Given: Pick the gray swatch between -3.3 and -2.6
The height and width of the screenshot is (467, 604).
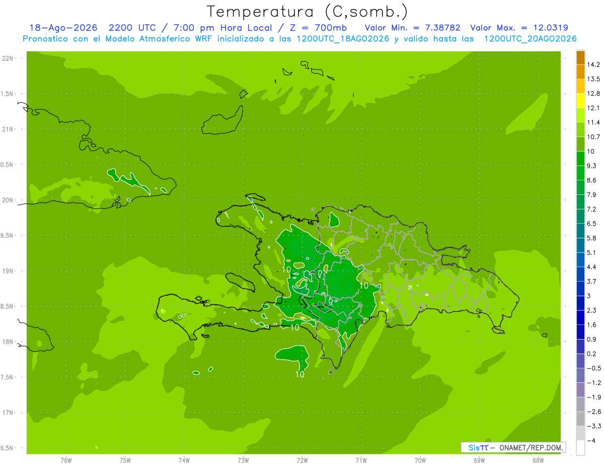Looking at the screenshot, I should (580, 419).
